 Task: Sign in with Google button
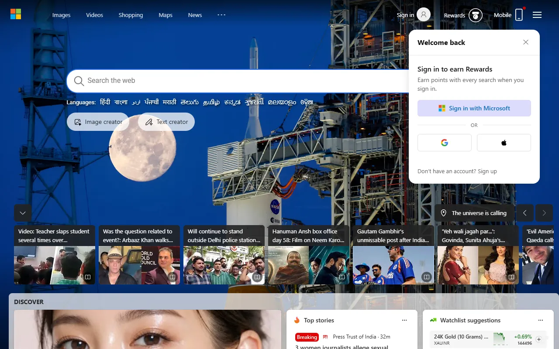pyautogui.click(x=445, y=143)
